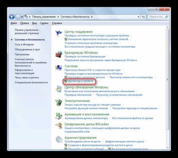
Task: Click shield icon beside Изменение параметров контроля
Action: tap(66, 39)
